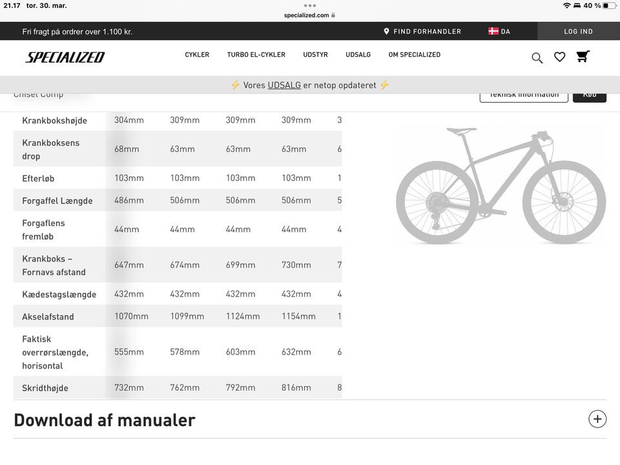
Task: Open the wishlist heart icon
Action: click(x=559, y=57)
